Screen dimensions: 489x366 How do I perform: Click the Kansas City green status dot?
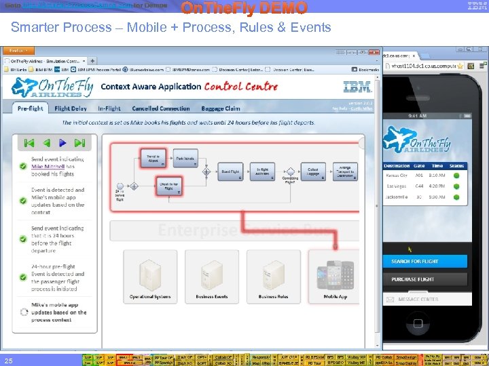(x=456, y=176)
